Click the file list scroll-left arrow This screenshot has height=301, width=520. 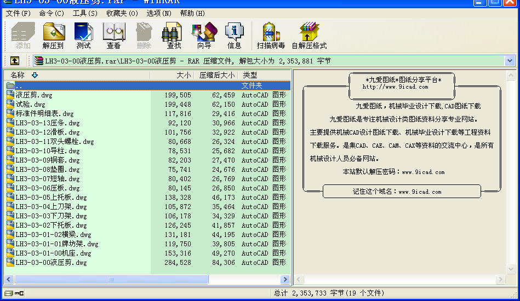click(x=9, y=280)
